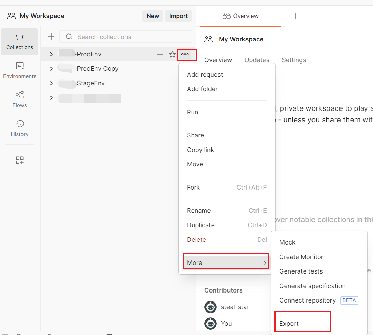Select the ProdEnv Copy collection name
This screenshot has height=335, width=373.
97,69
